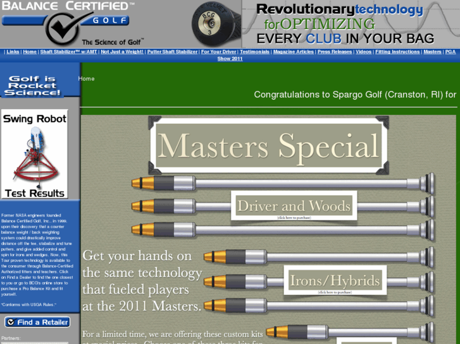
Task: Click the Golf is Rocket Science graphic
Action: pos(32,85)
